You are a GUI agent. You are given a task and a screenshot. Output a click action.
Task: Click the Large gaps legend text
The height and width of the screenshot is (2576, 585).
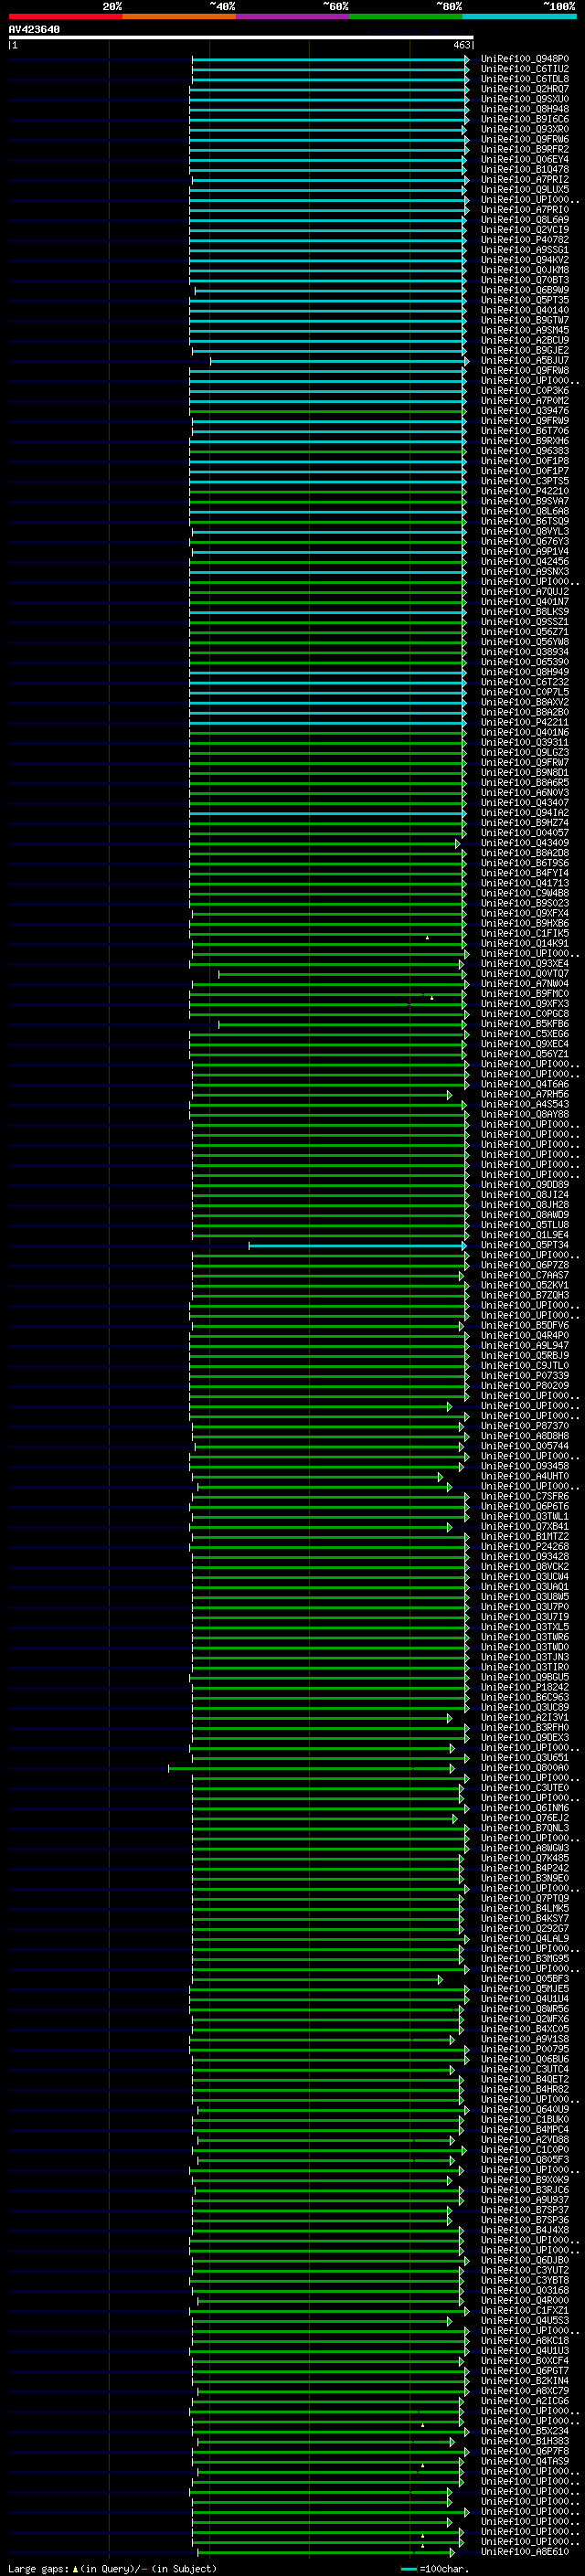pos(112,2569)
